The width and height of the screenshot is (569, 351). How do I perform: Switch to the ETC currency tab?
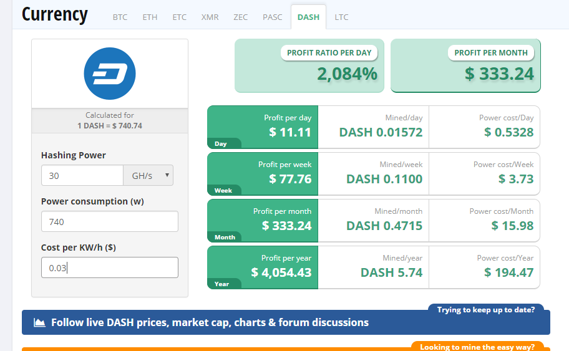[x=179, y=17]
